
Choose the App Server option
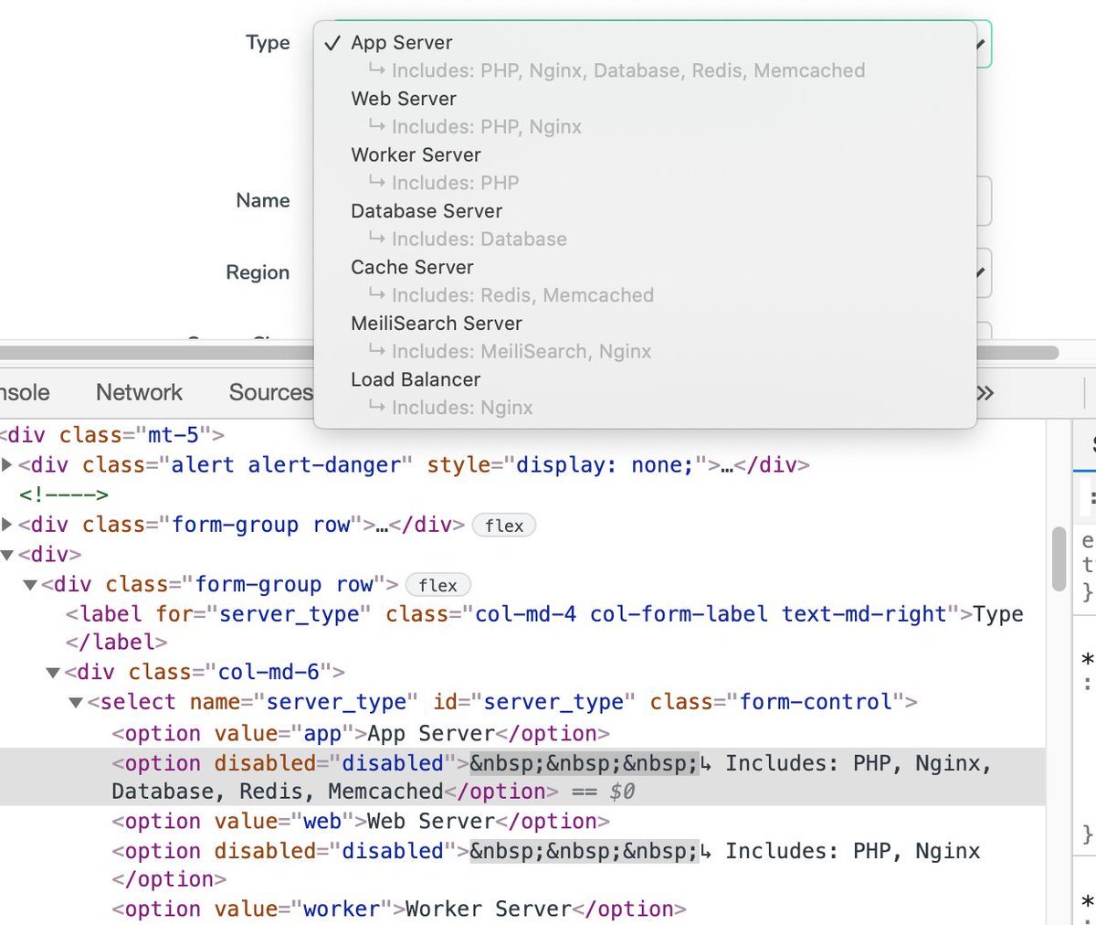pos(402,43)
